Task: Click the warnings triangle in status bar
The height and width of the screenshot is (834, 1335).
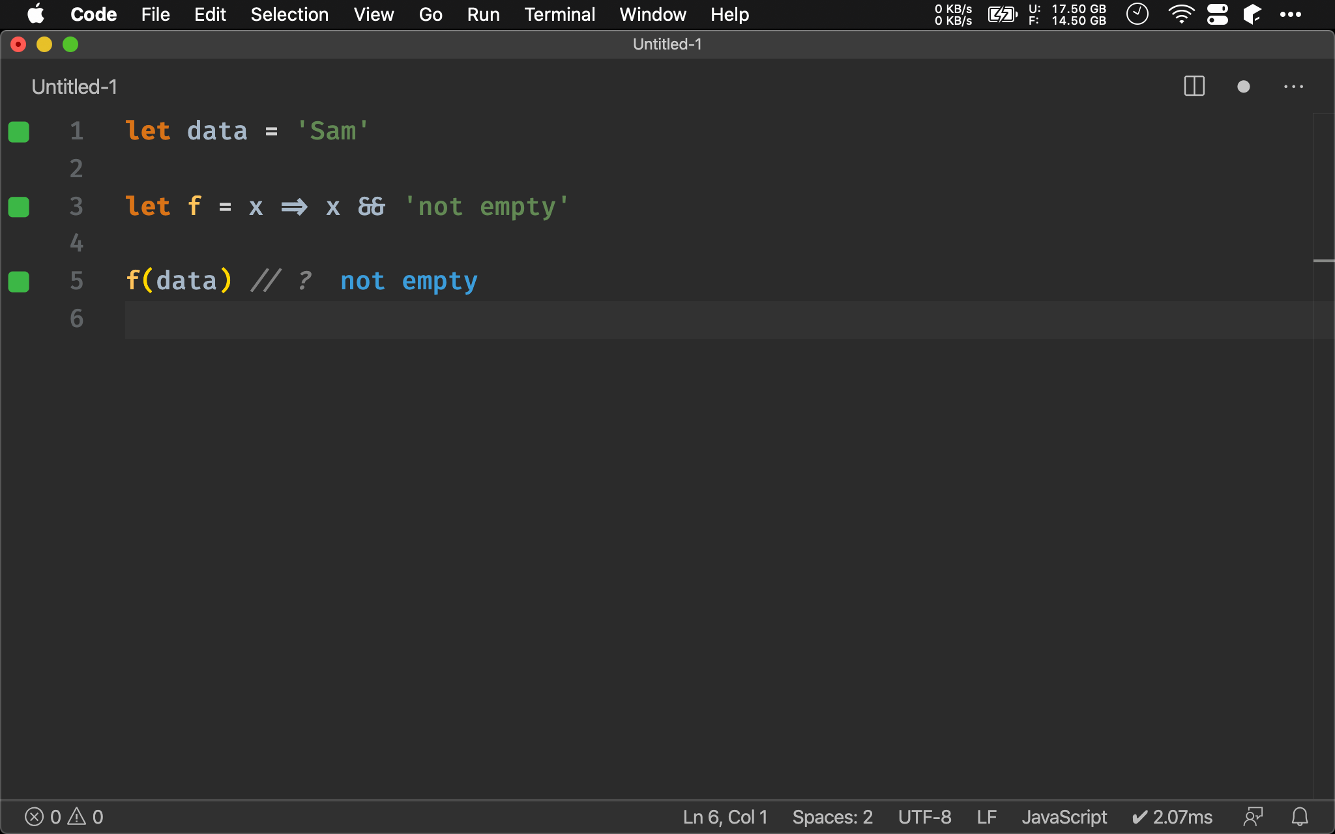Action: pos(77,816)
